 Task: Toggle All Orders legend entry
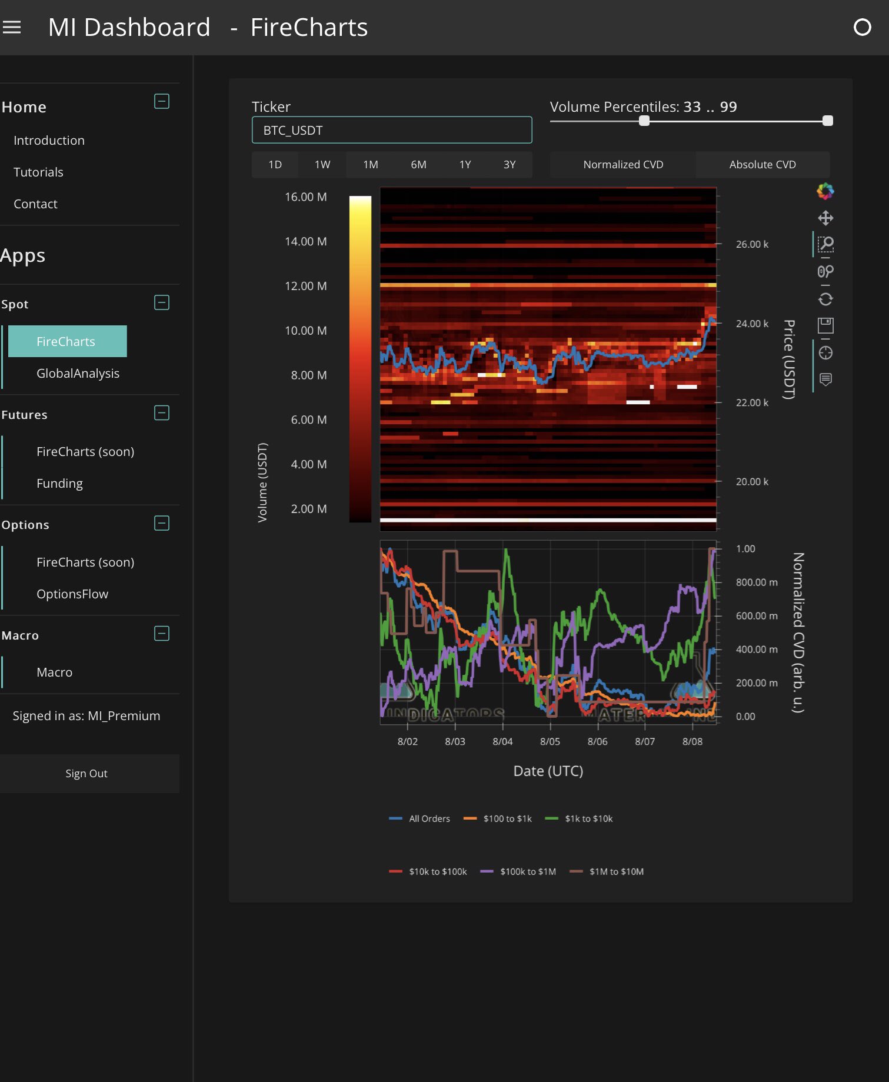click(419, 818)
